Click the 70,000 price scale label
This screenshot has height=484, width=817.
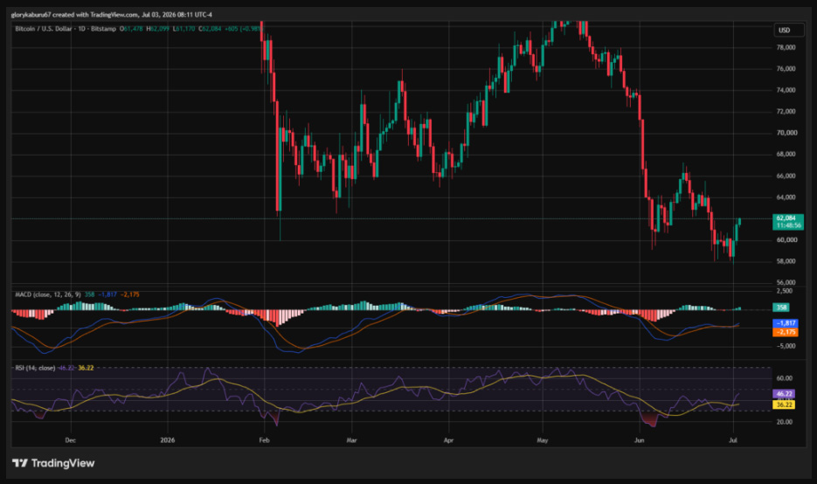point(786,133)
